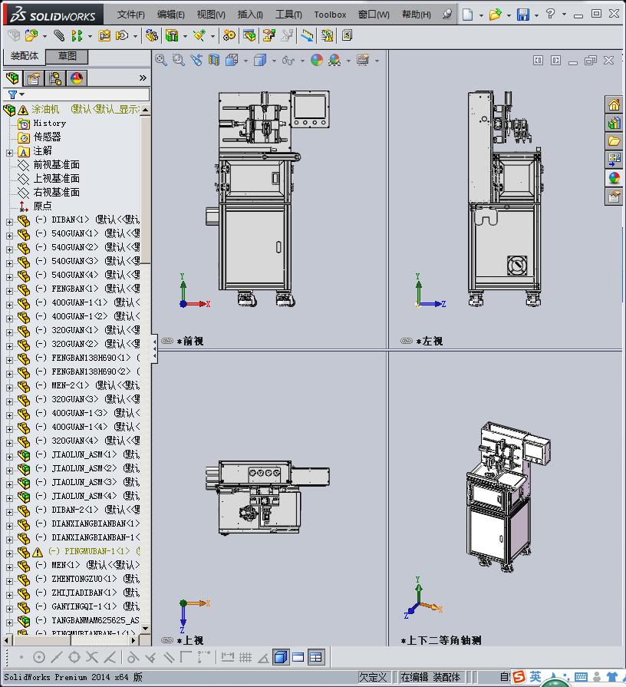Switch to the 装配体 tab
626x687 pixels.
[25, 56]
